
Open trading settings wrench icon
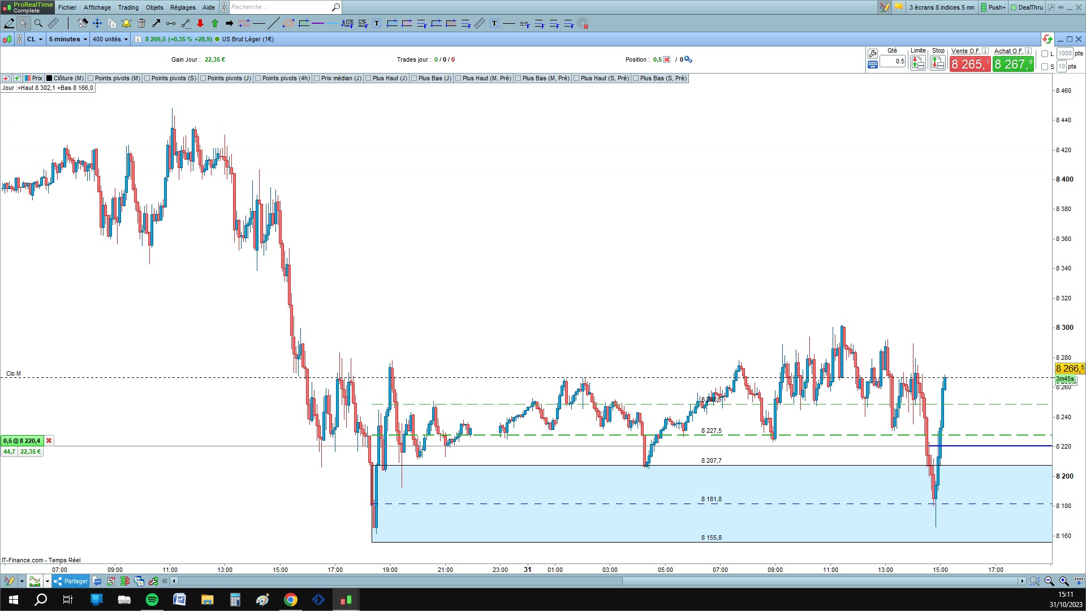(x=872, y=54)
